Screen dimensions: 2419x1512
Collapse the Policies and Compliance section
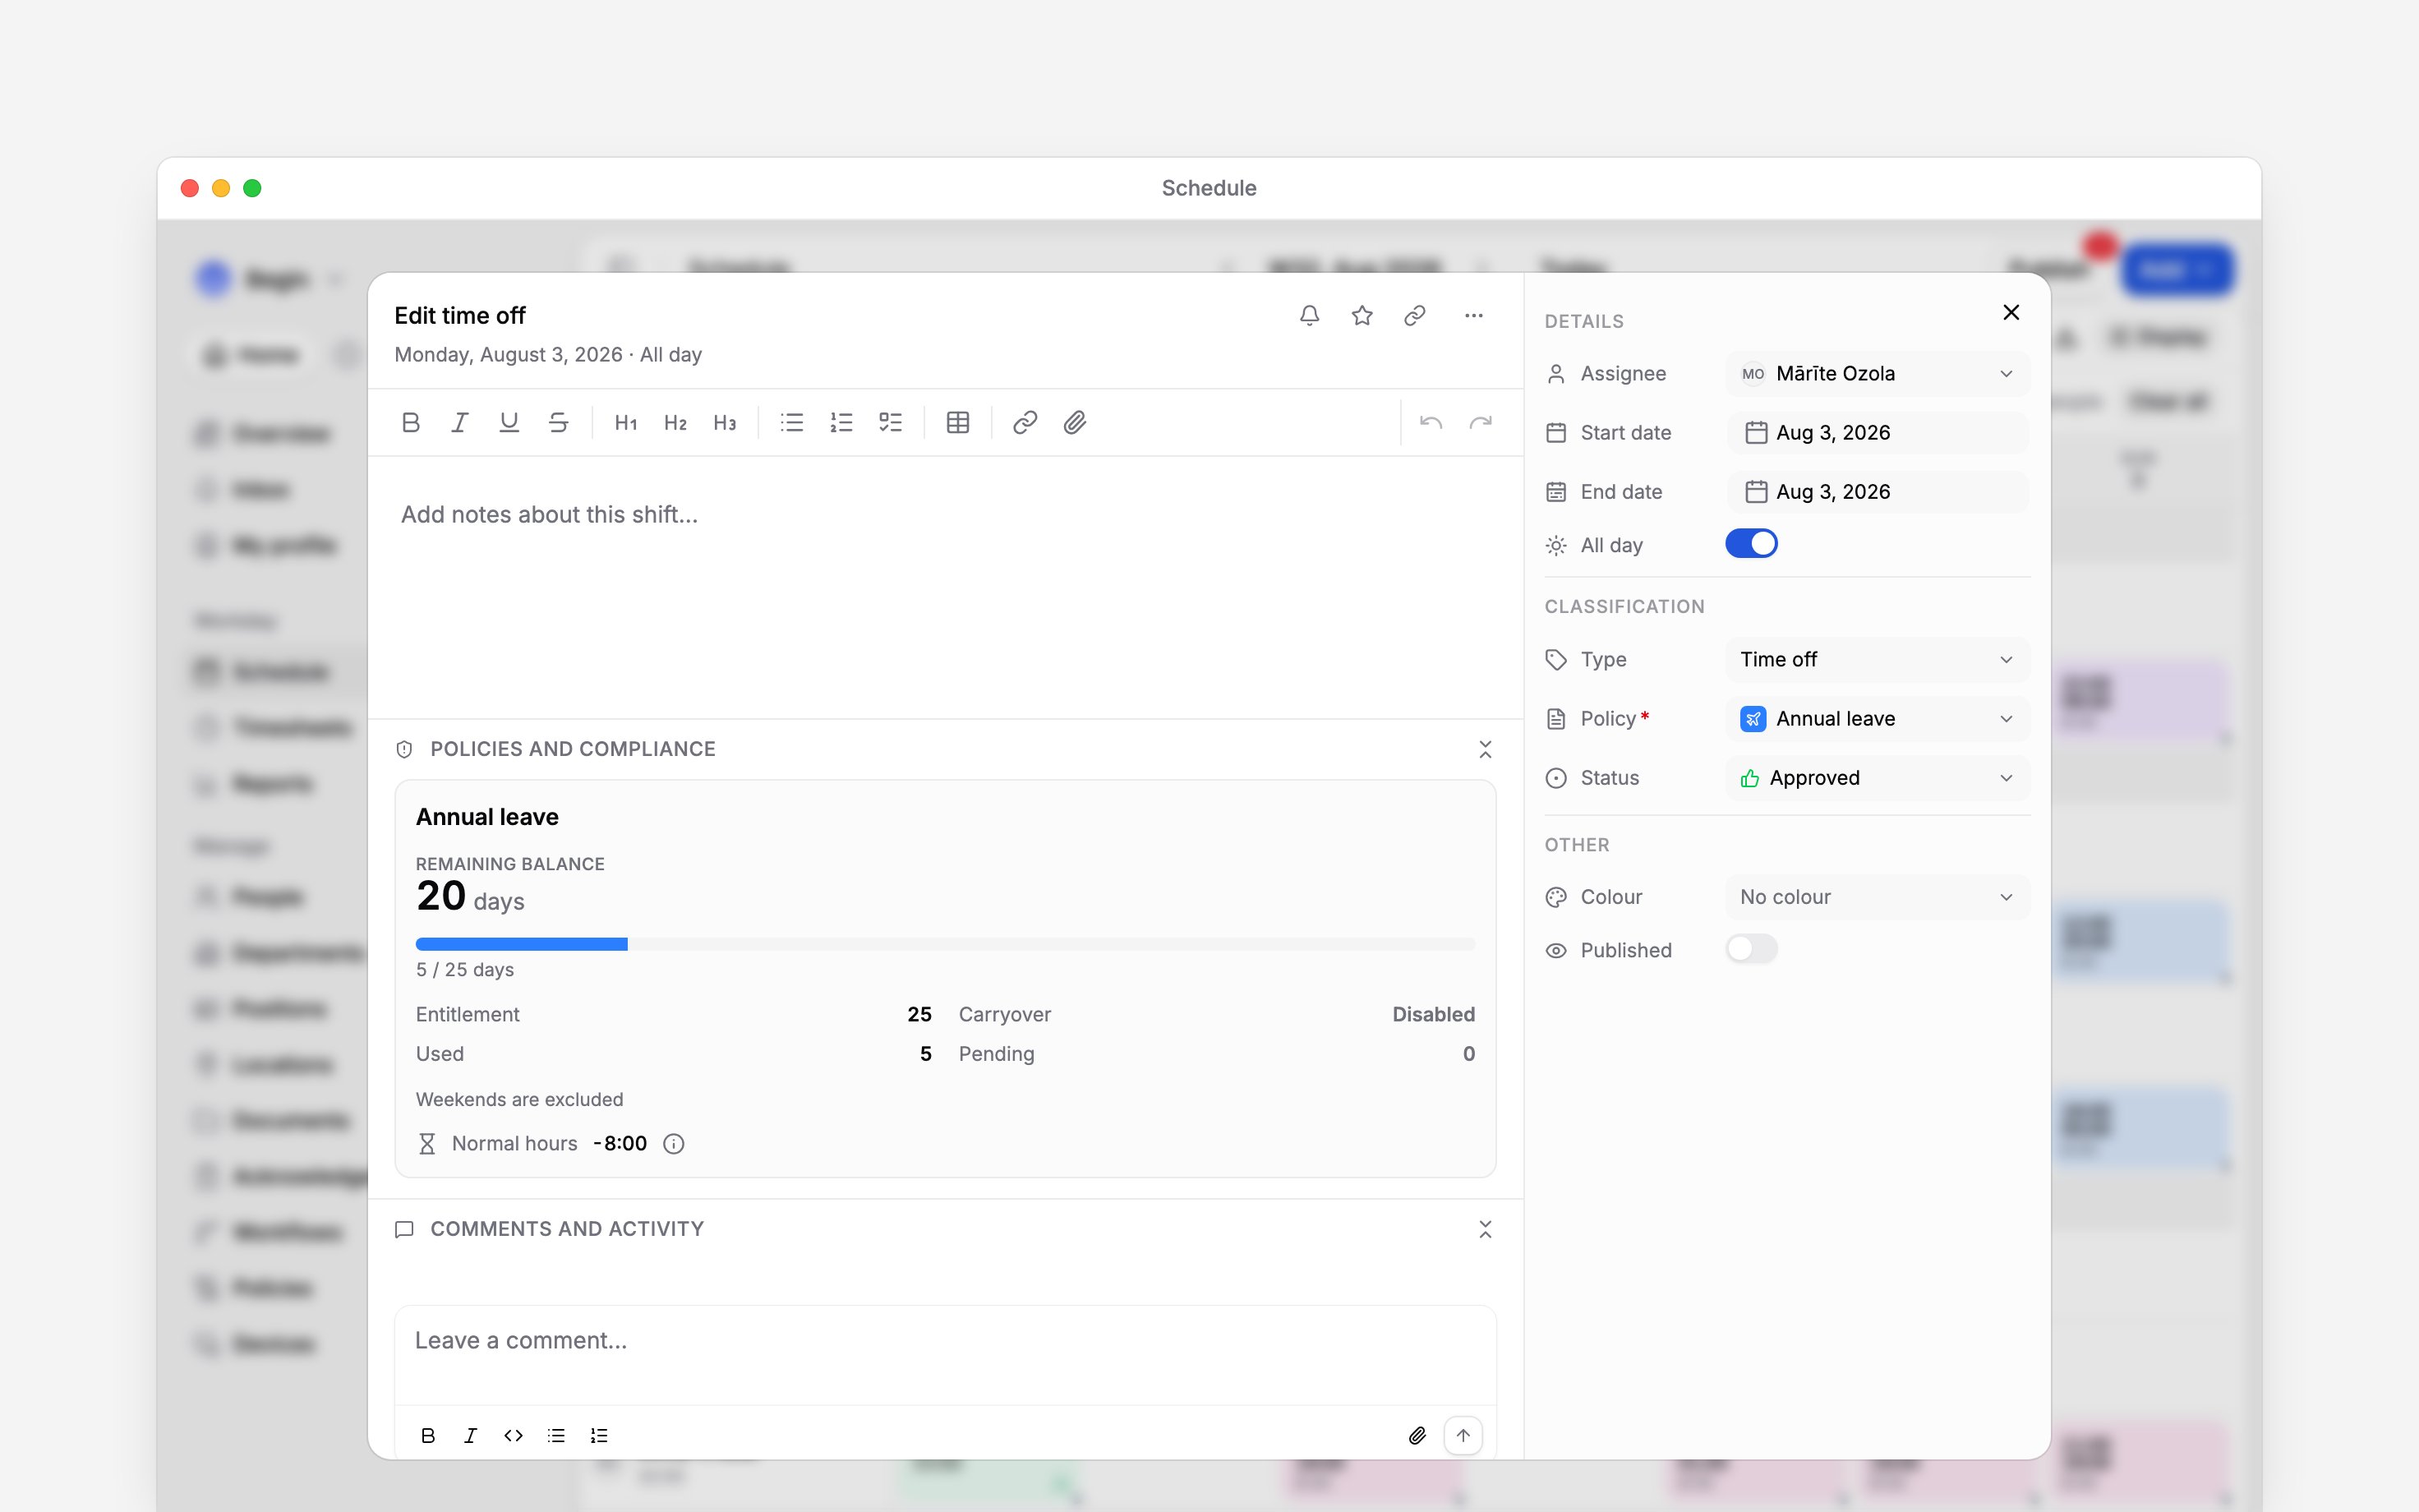tap(1486, 750)
